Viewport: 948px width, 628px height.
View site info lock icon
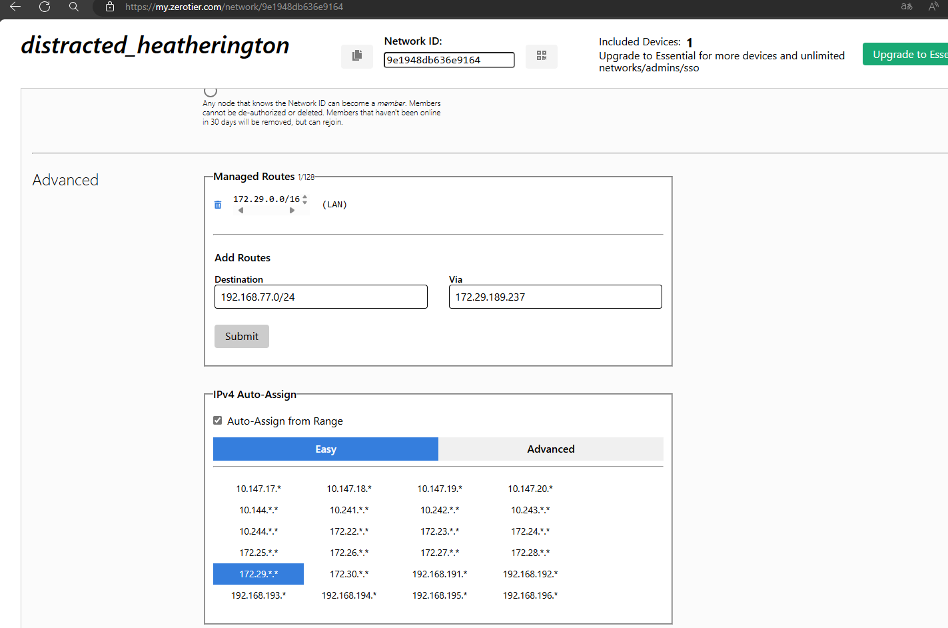tap(110, 7)
